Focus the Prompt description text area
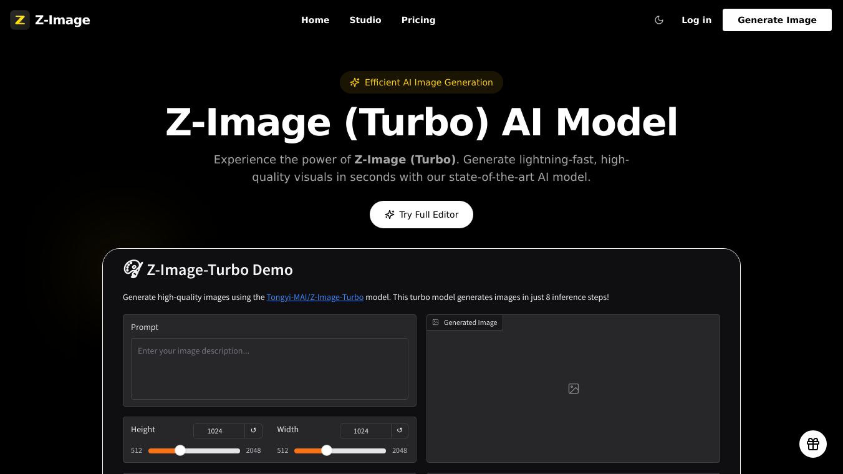843x474 pixels. (x=269, y=369)
